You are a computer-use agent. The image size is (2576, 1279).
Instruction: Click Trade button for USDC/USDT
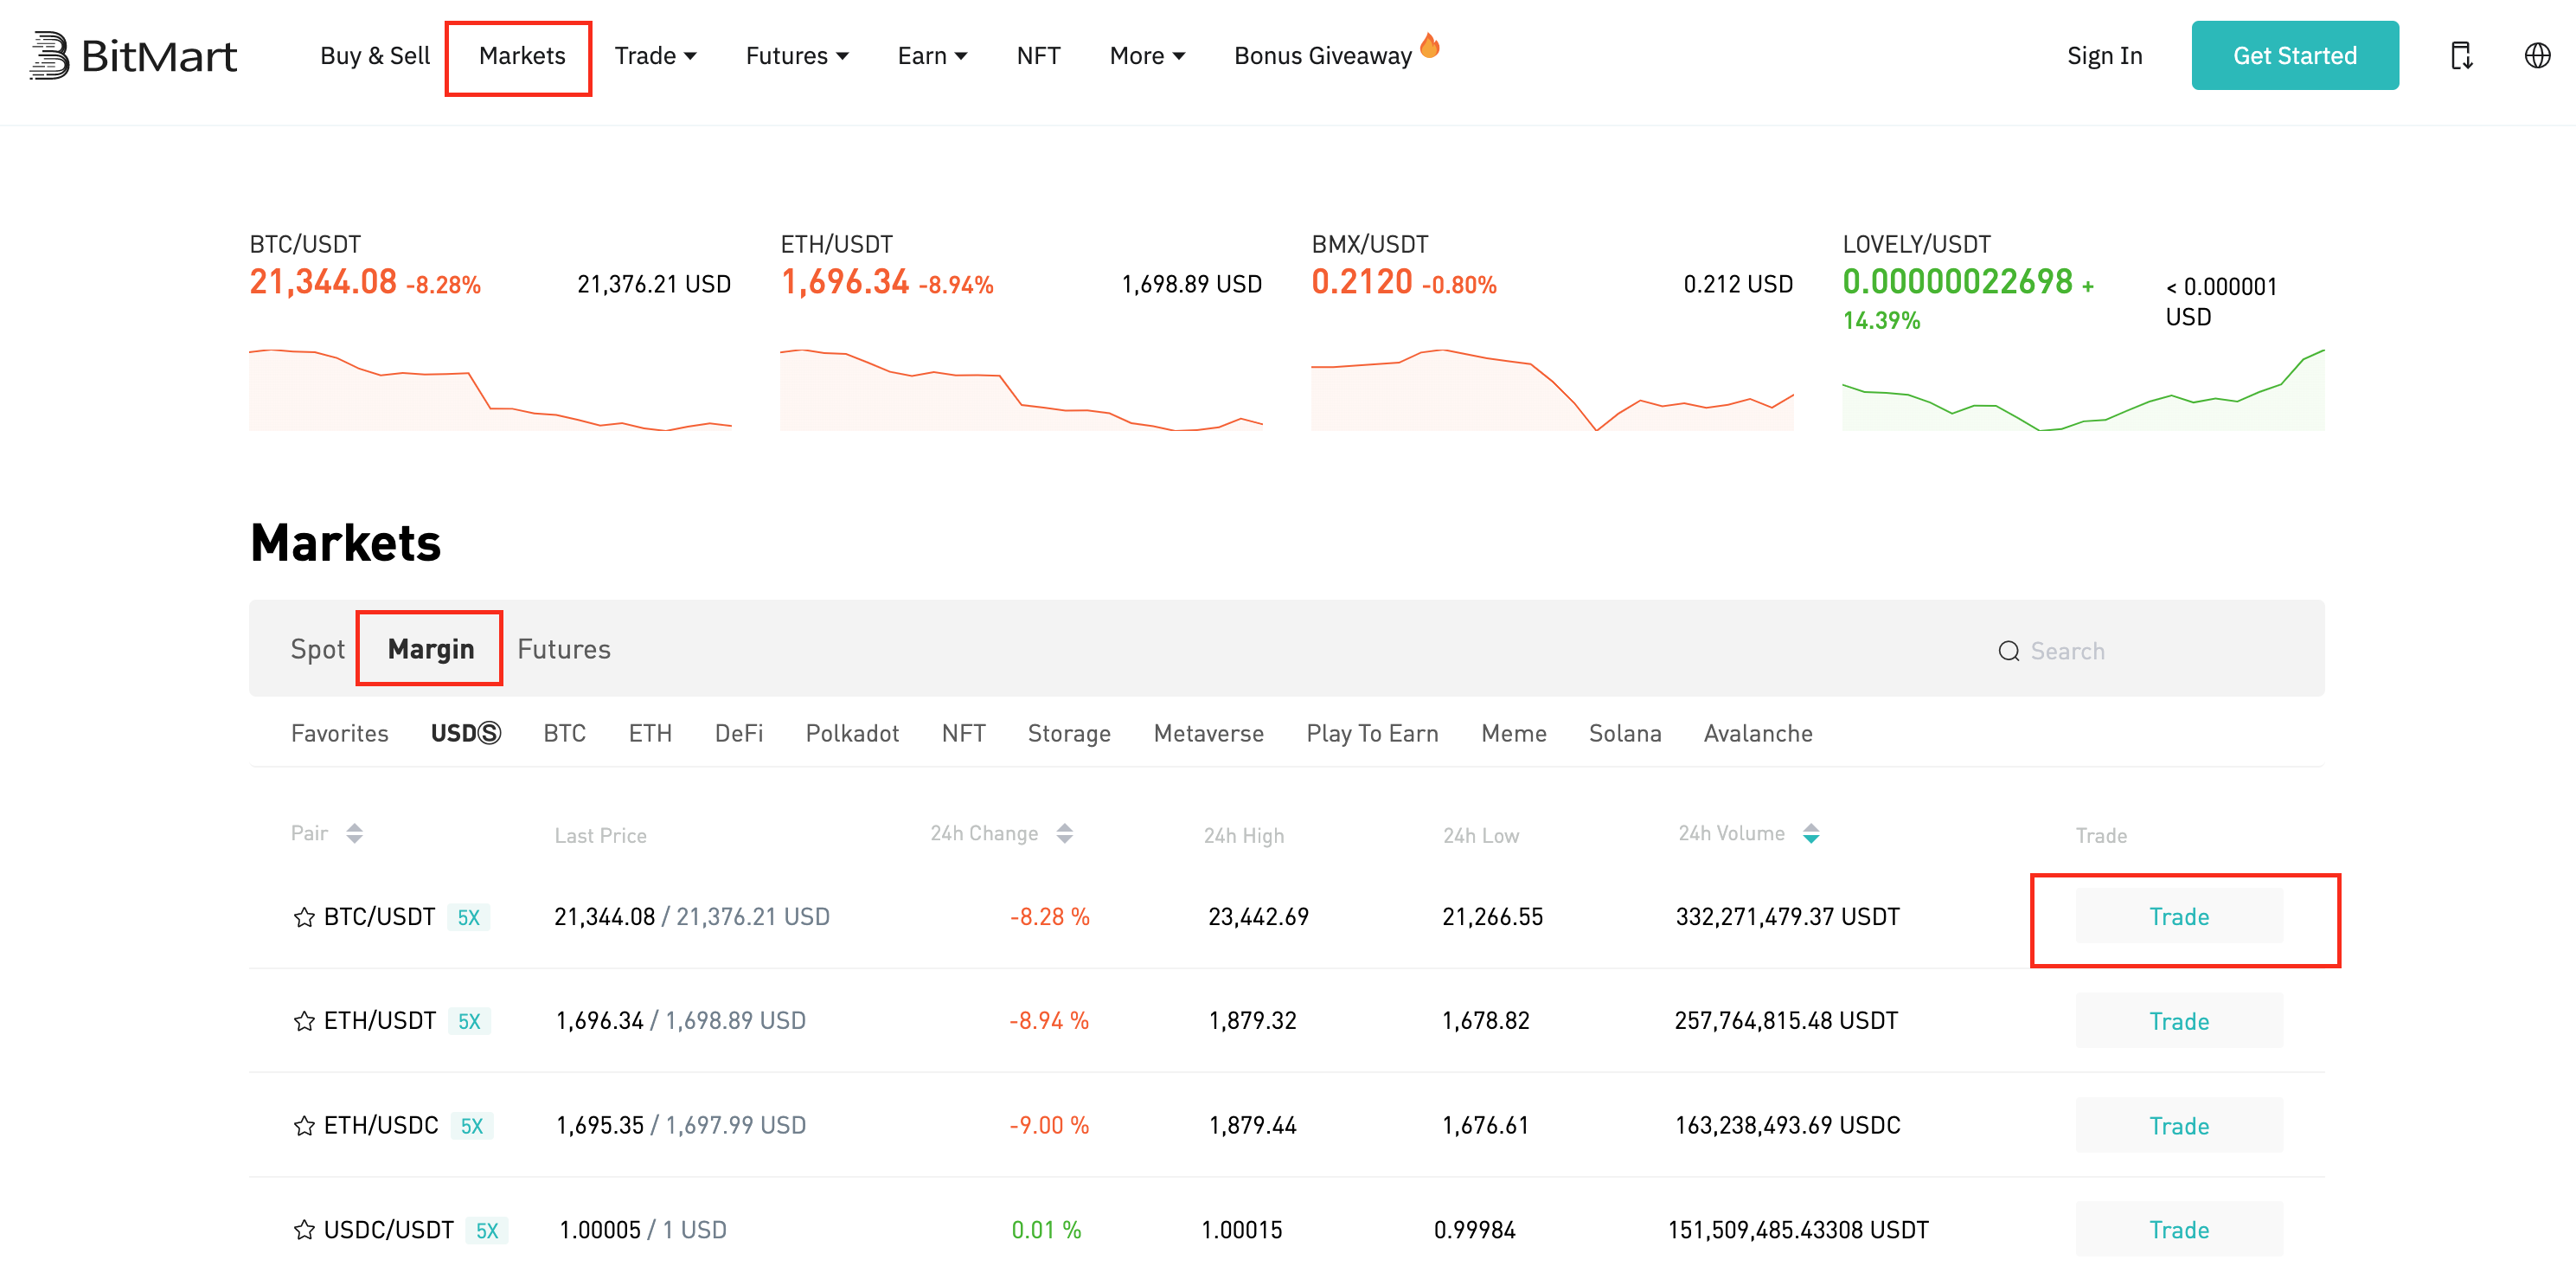tap(2179, 1230)
